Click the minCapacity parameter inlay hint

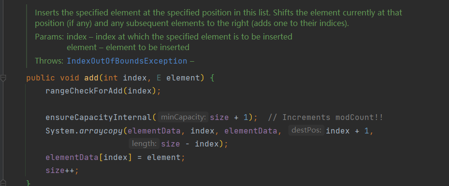(183, 117)
